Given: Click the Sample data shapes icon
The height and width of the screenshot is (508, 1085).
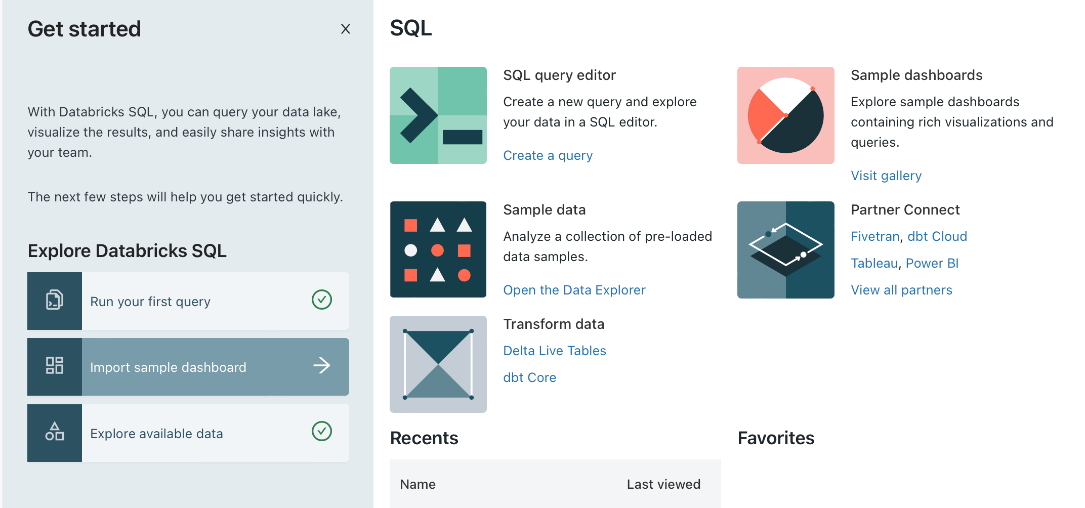Looking at the screenshot, I should pos(438,249).
